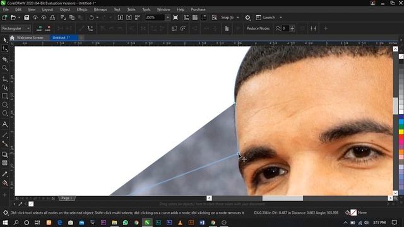
Task: Select the Transparency checkerboard tool
Action: coord(4,163)
